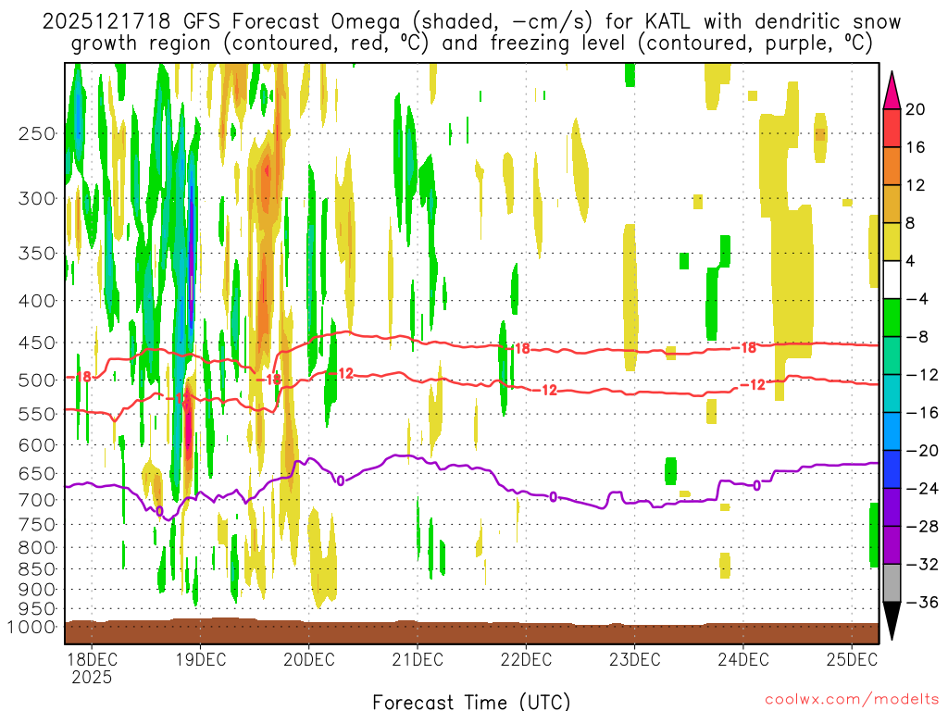948x711 pixels.
Task: Select the "850" pressure level label
Action: pos(37,569)
